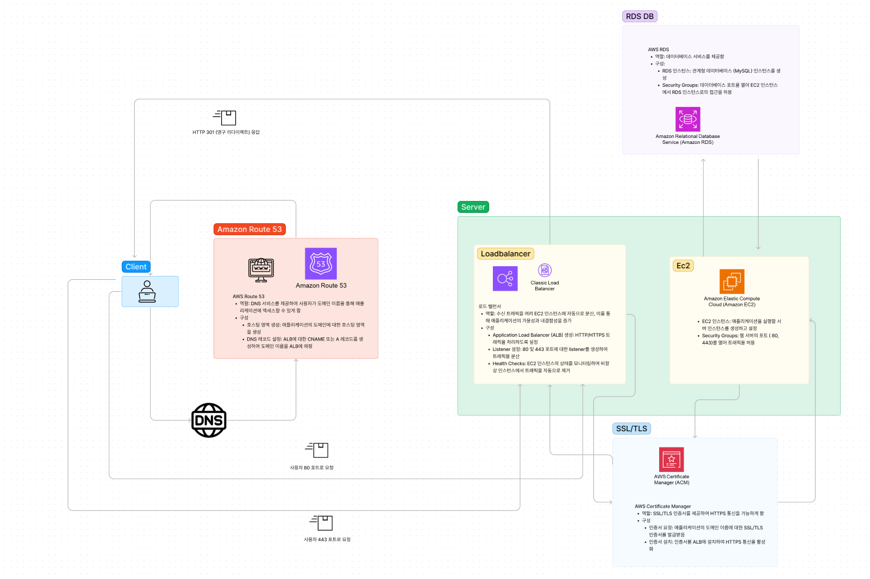This screenshot has width=870, height=579.
Task: Select package icon above 사용자 80 포트로 요청
Action: tap(317, 450)
